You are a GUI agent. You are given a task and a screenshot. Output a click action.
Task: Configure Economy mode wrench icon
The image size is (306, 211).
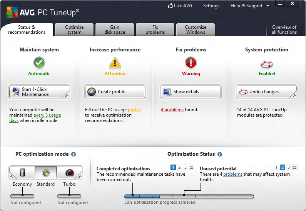[x=12, y=176]
